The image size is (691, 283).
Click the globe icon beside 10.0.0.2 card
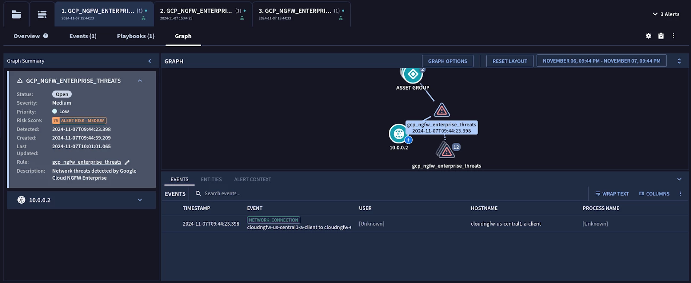point(21,200)
